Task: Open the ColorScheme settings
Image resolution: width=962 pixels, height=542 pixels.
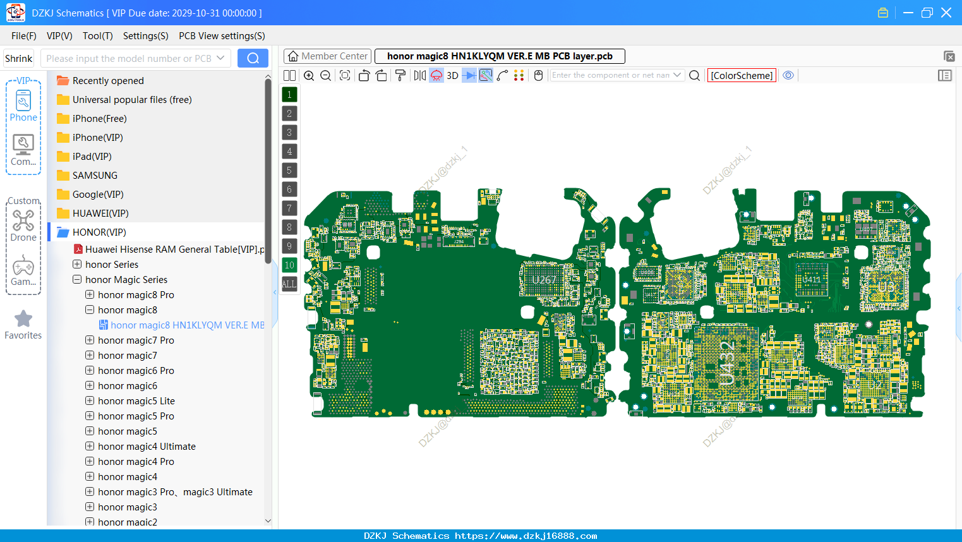Action: [742, 75]
